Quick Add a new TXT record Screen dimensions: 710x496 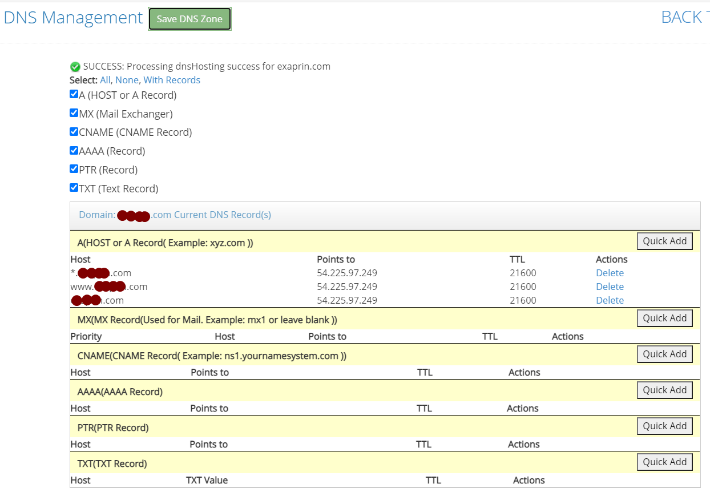coord(665,462)
